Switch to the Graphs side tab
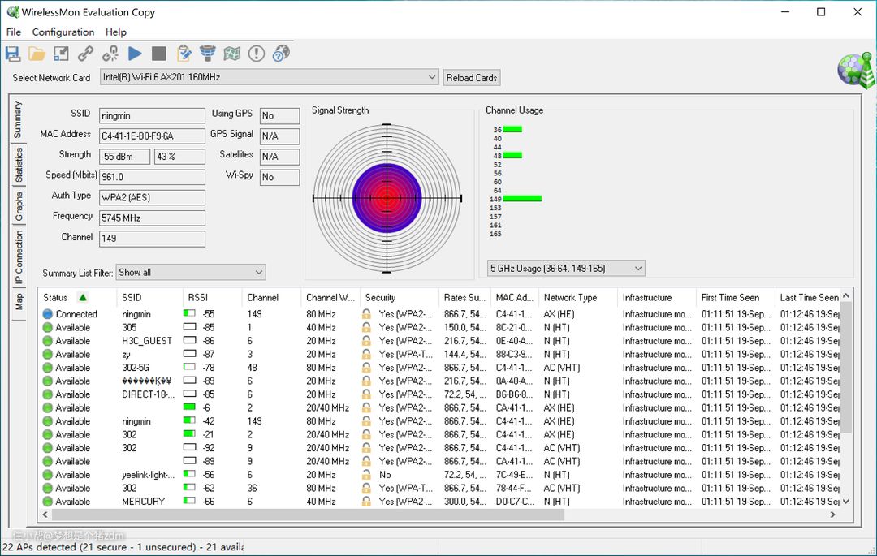Image resolution: width=877 pixels, height=556 pixels. (19, 207)
